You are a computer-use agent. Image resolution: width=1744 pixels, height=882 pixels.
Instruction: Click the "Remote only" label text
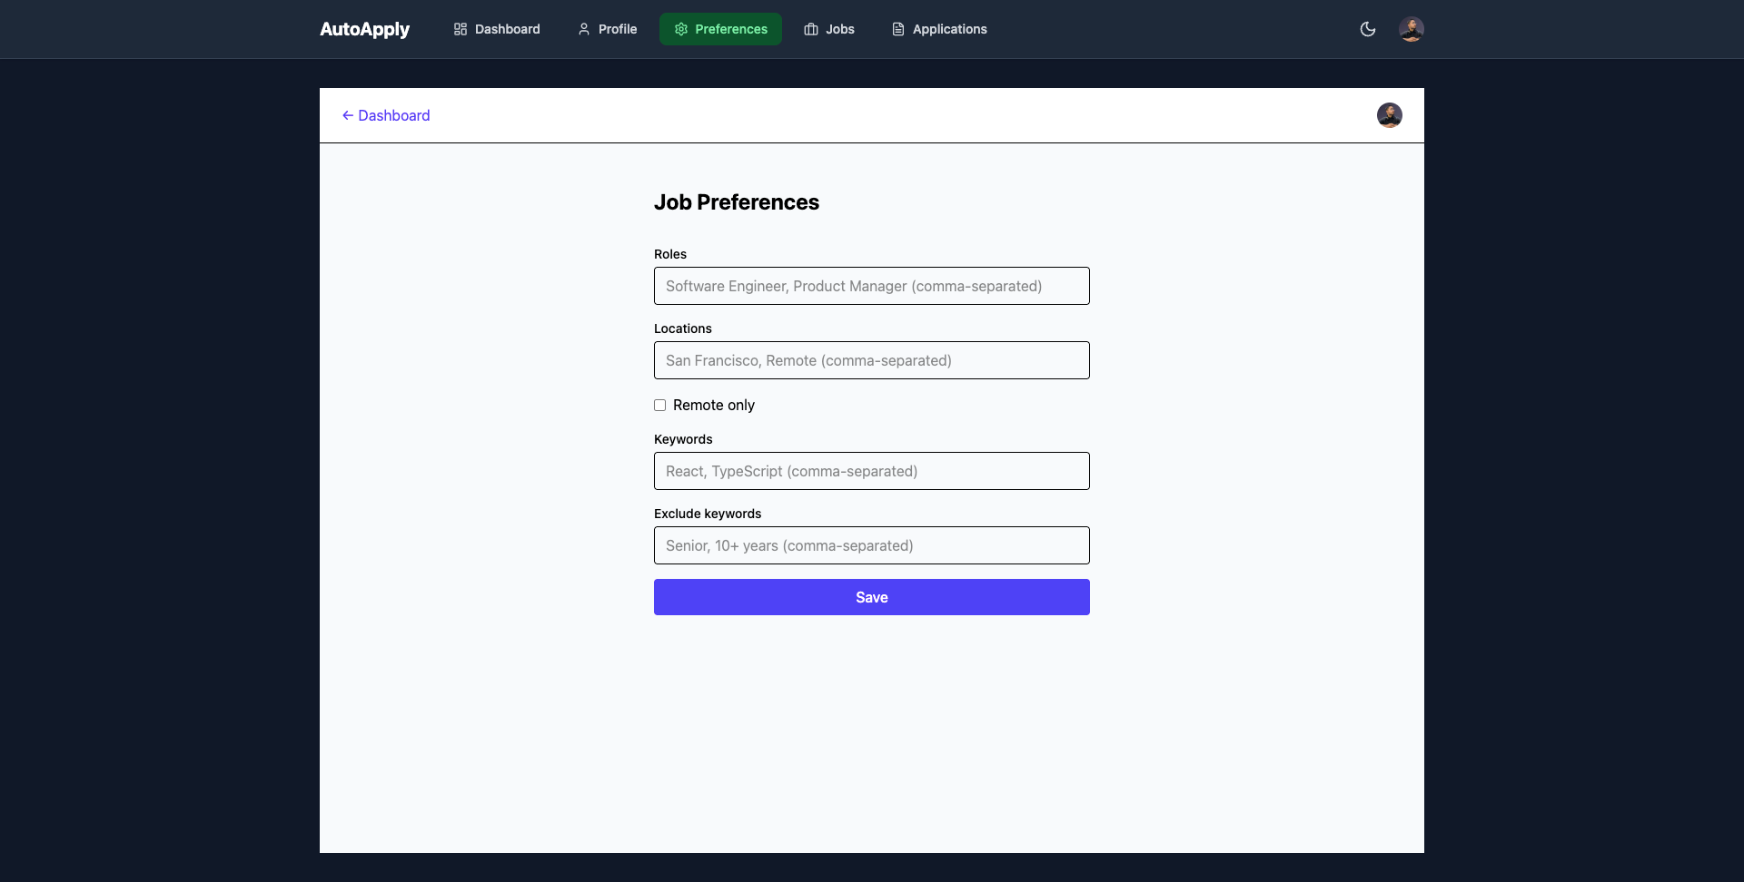tap(713, 405)
